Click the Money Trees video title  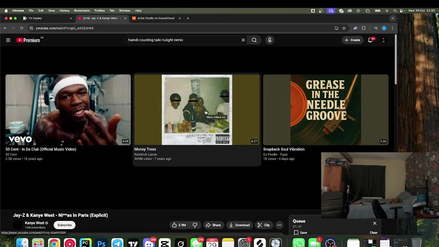(x=145, y=149)
